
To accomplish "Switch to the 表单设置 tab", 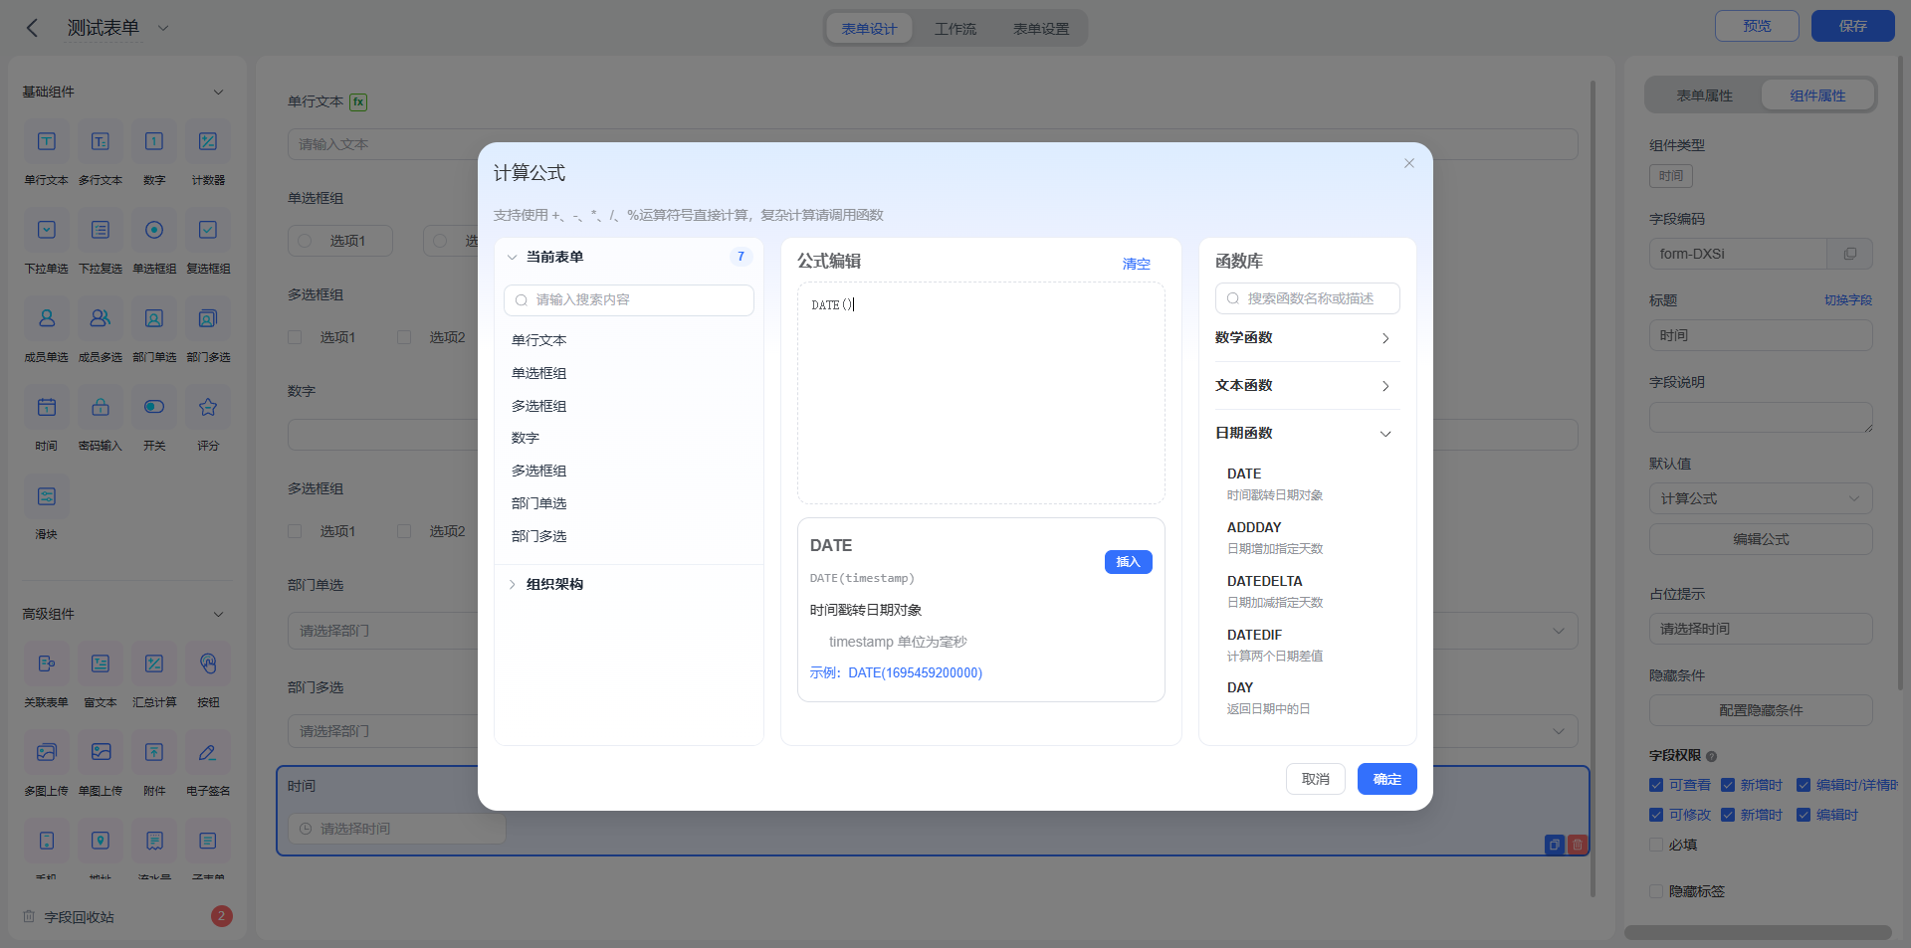I will pos(1041,29).
